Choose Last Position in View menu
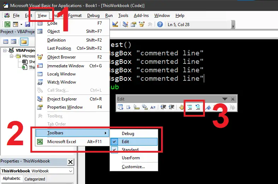 [73, 48]
